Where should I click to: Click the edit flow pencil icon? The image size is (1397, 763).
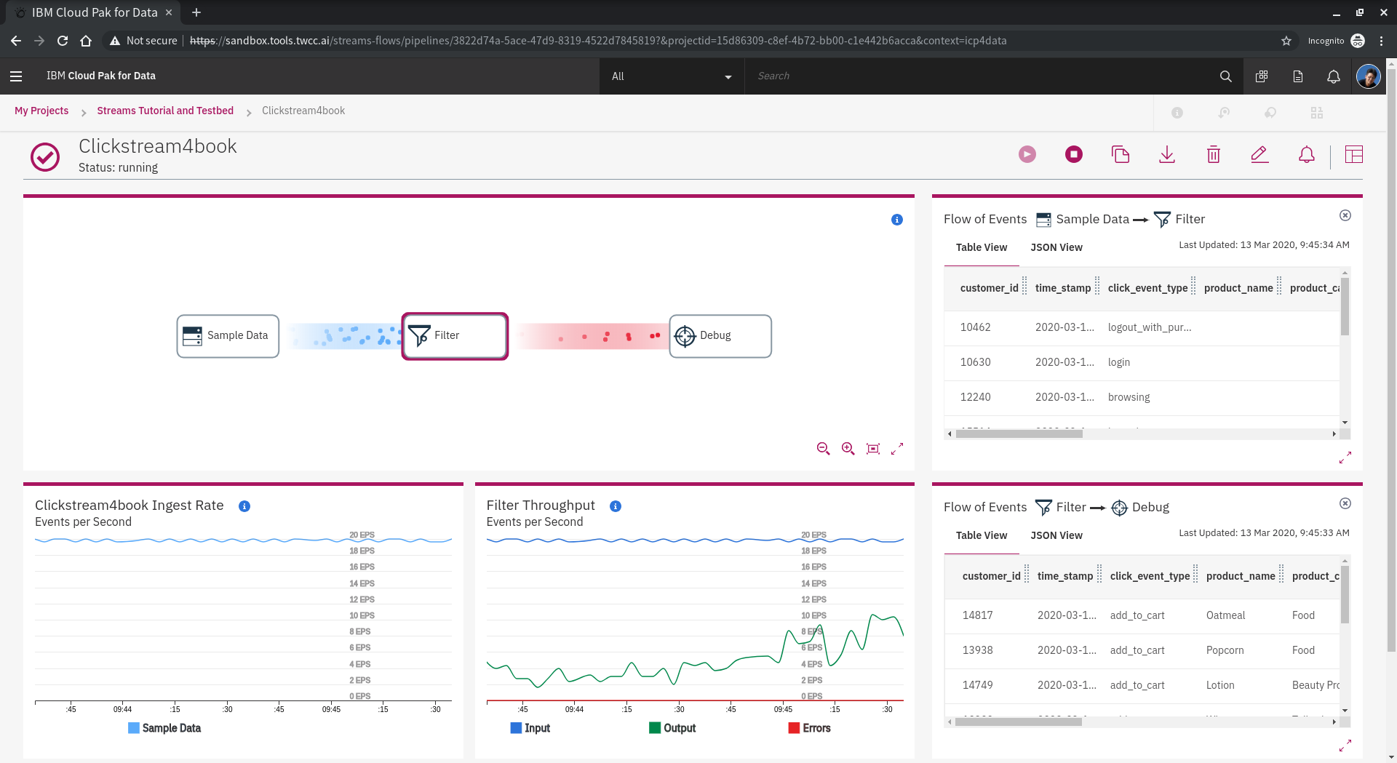[1260, 154]
